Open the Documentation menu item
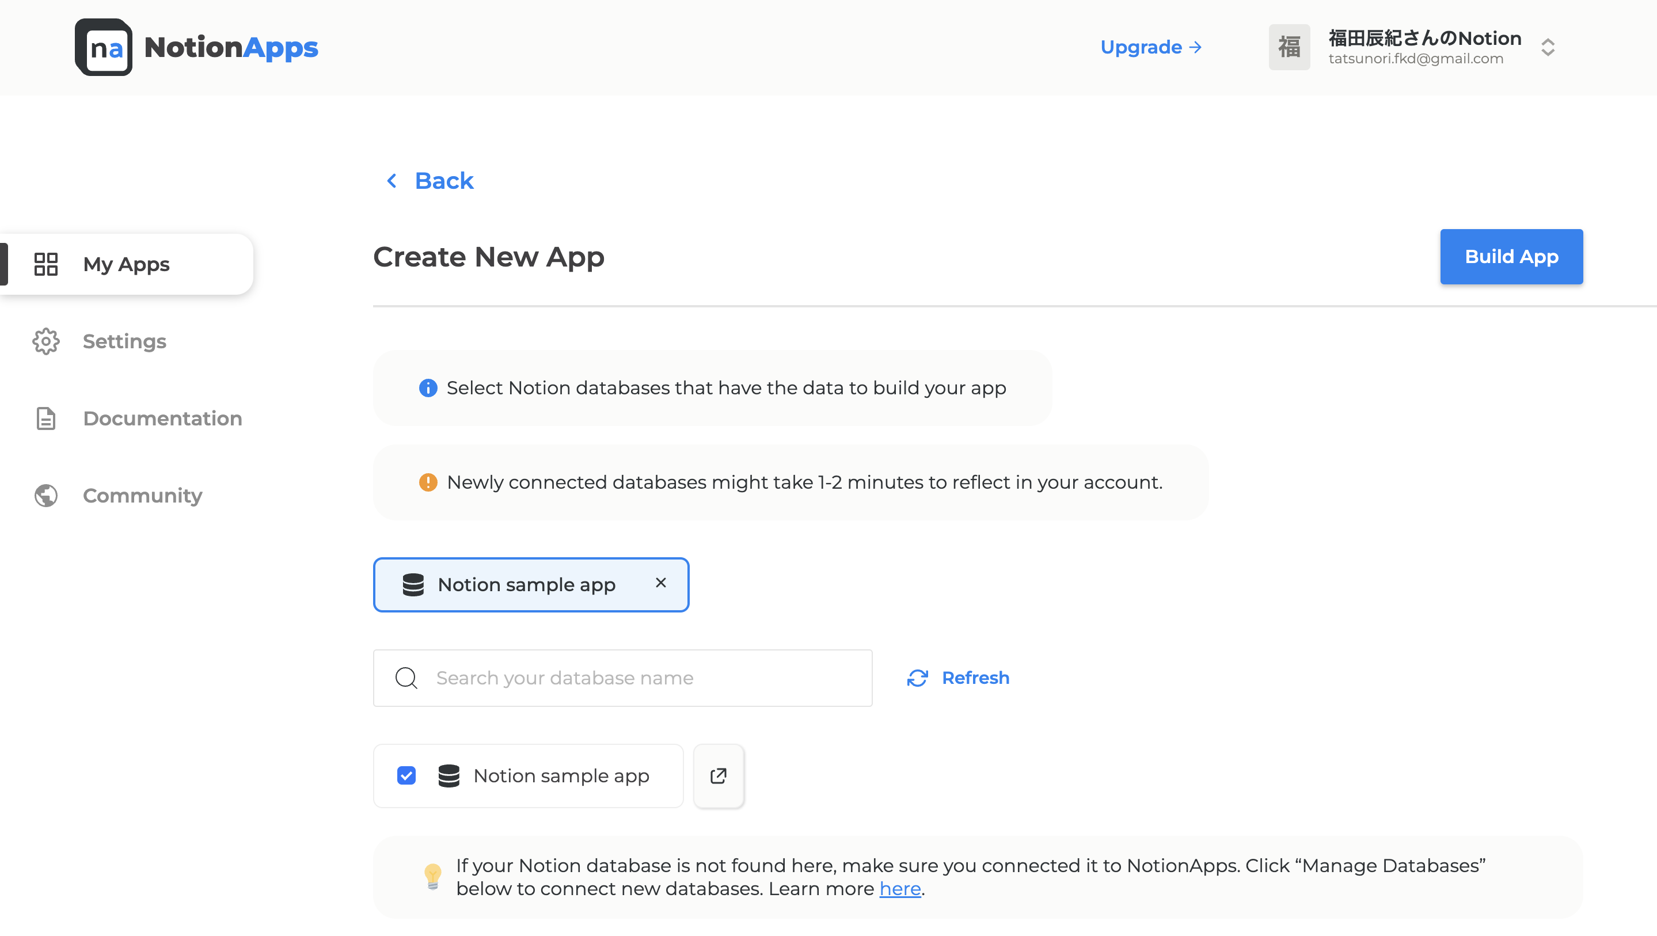Image resolution: width=1657 pixels, height=936 pixels. [162, 418]
